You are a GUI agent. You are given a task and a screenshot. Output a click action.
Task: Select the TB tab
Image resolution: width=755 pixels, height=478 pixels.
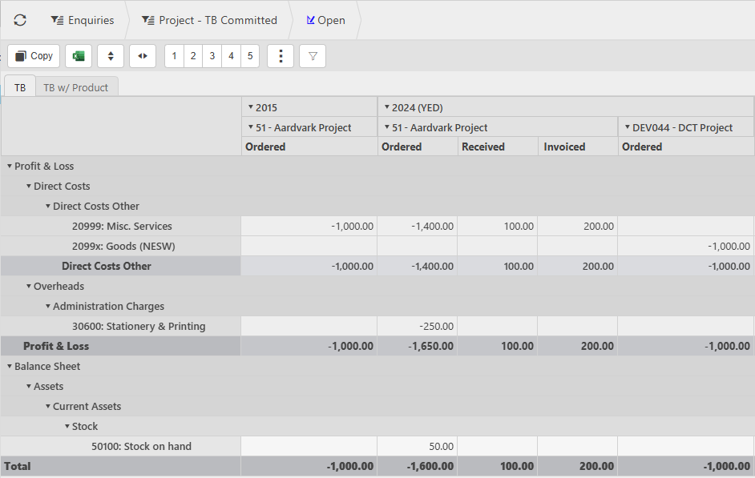pos(19,87)
